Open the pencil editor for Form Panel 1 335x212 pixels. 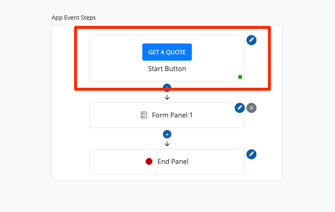240,108
